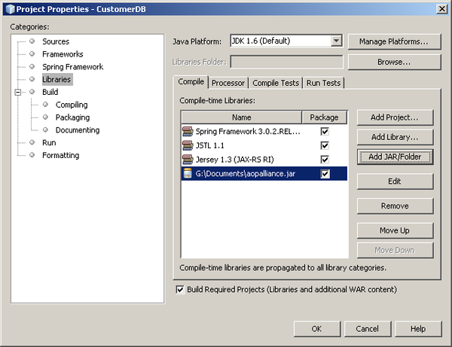Viewport: 452px width, 347px height.
Task: Toggle Build Required Projects checkbox
Action: pos(180,289)
